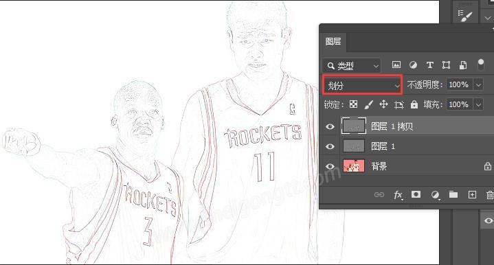Create a new layer with plus icon
This screenshot has width=494, height=265.
click(472, 195)
